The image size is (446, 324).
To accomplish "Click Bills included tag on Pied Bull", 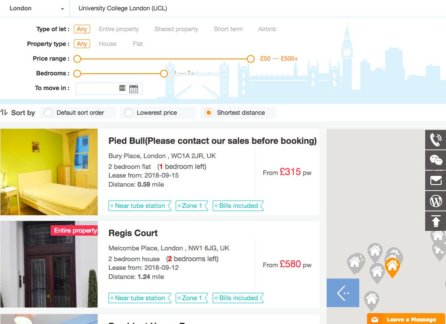I will click(x=238, y=206).
